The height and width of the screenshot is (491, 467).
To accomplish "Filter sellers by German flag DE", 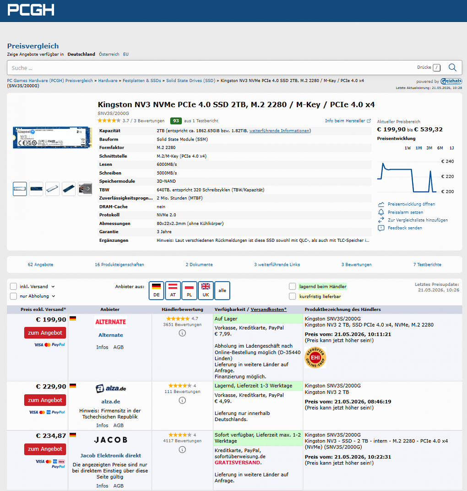I will pos(156,290).
